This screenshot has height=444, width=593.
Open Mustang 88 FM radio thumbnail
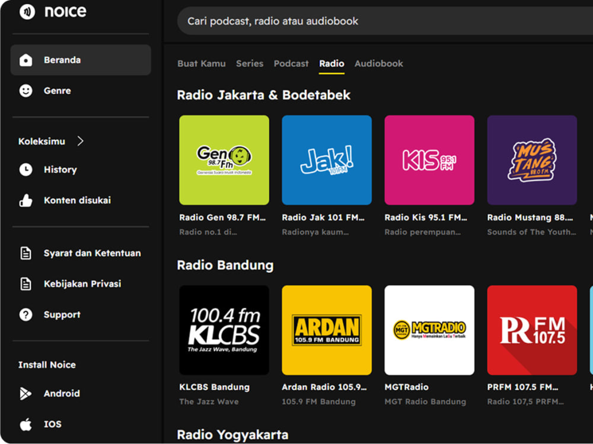coord(532,160)
